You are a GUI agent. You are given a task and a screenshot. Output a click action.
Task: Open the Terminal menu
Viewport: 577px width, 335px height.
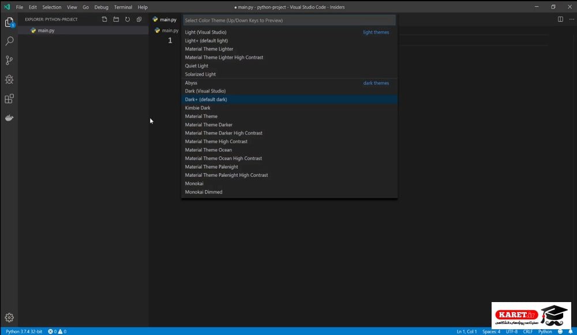pyautogui.click(x=123, y=7)
